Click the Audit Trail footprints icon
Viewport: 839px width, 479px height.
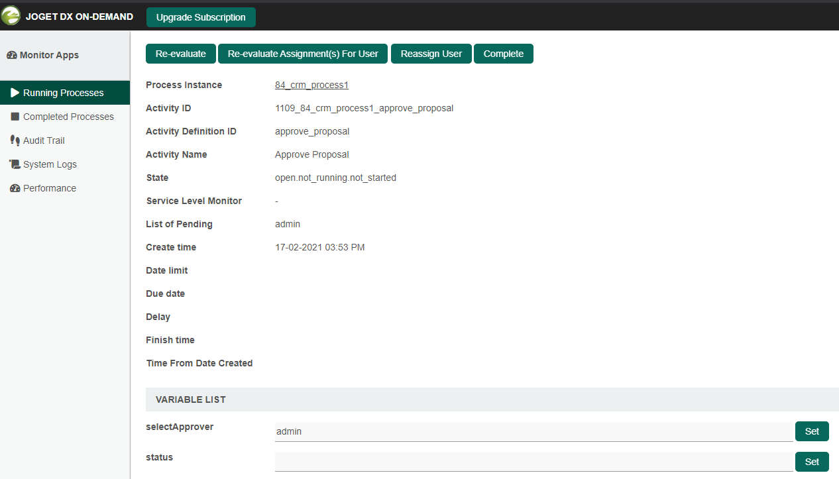pos(15,140)
